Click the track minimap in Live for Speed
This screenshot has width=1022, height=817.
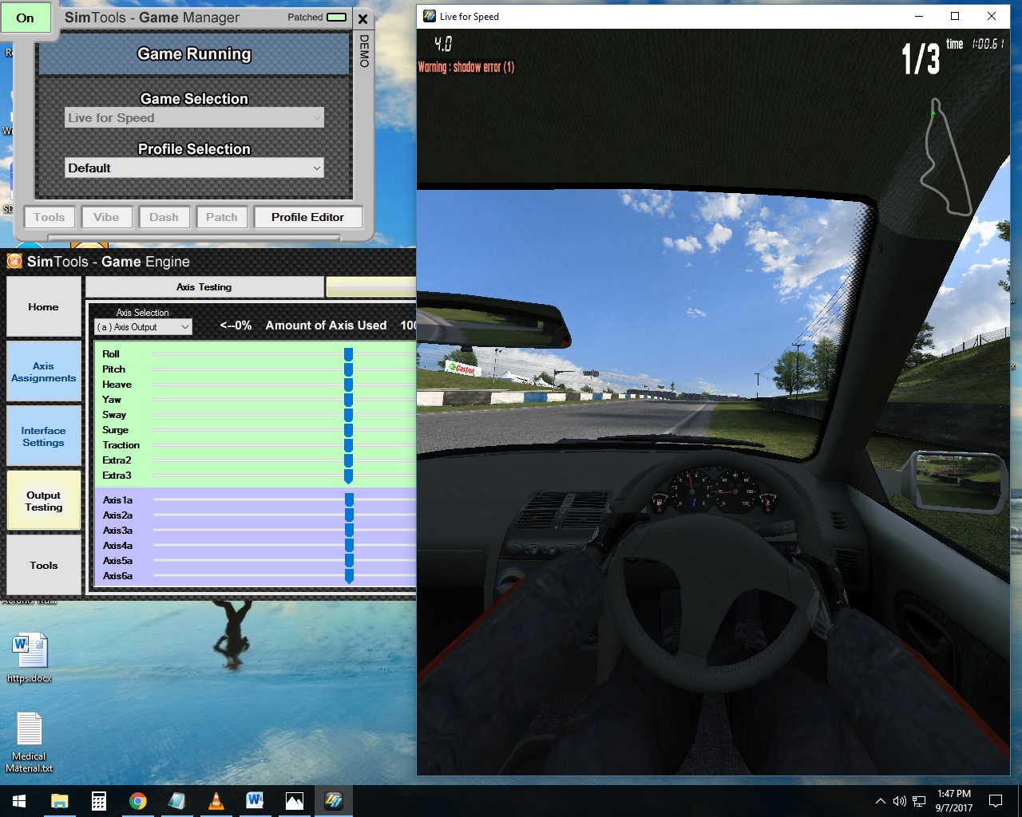pos(946,157)
